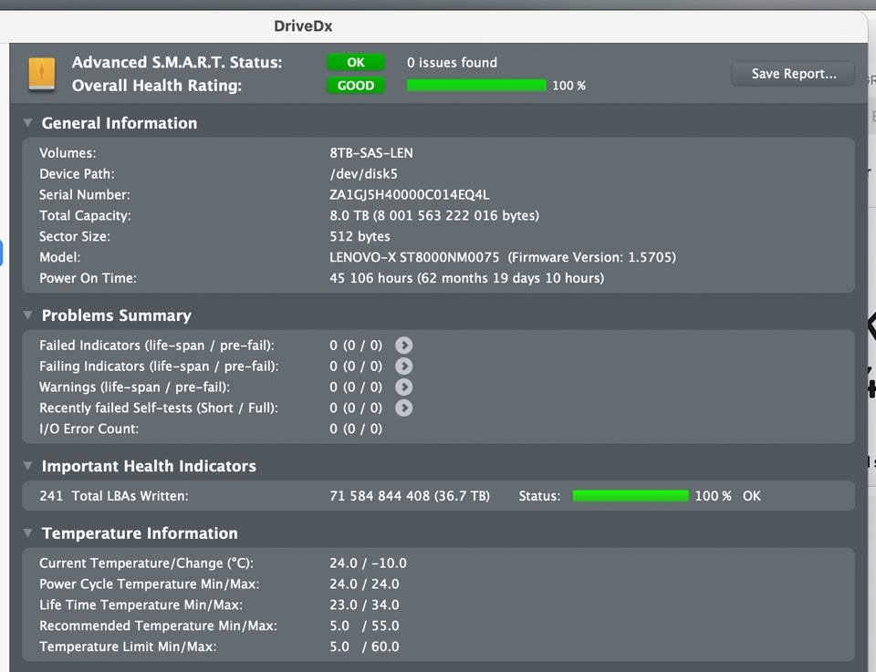The height and width of the screenshot is (672, 876).
Task: Collapse the General Information section
Action: (x=27, y=123)
